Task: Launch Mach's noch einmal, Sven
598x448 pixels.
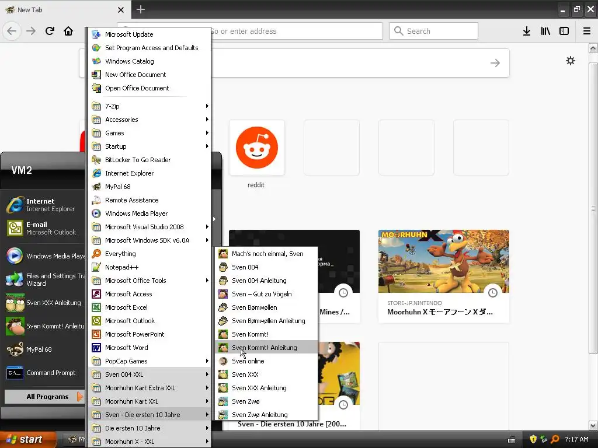Action: (266, 254)
